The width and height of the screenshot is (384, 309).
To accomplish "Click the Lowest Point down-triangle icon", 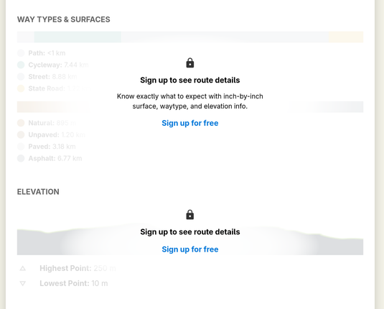I will 23,284.
